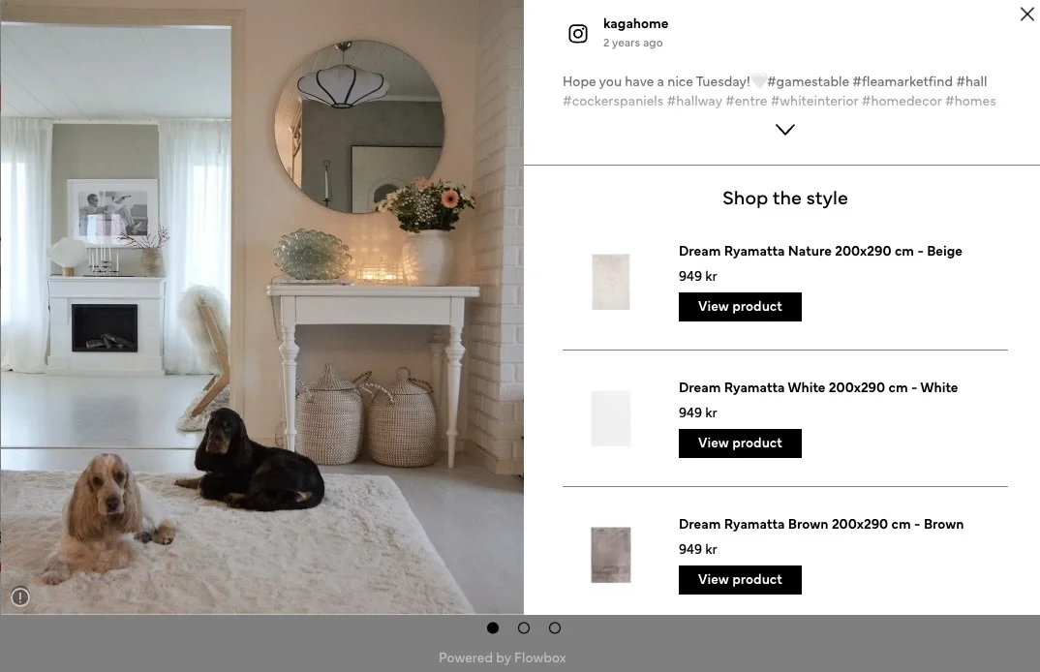Expand the post caption with the chevron

(x=784, y=130)
